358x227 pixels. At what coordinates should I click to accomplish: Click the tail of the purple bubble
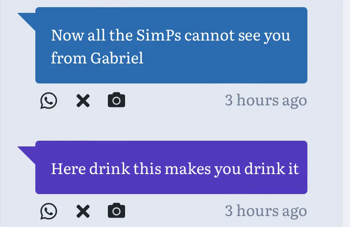tap(27, 153)
